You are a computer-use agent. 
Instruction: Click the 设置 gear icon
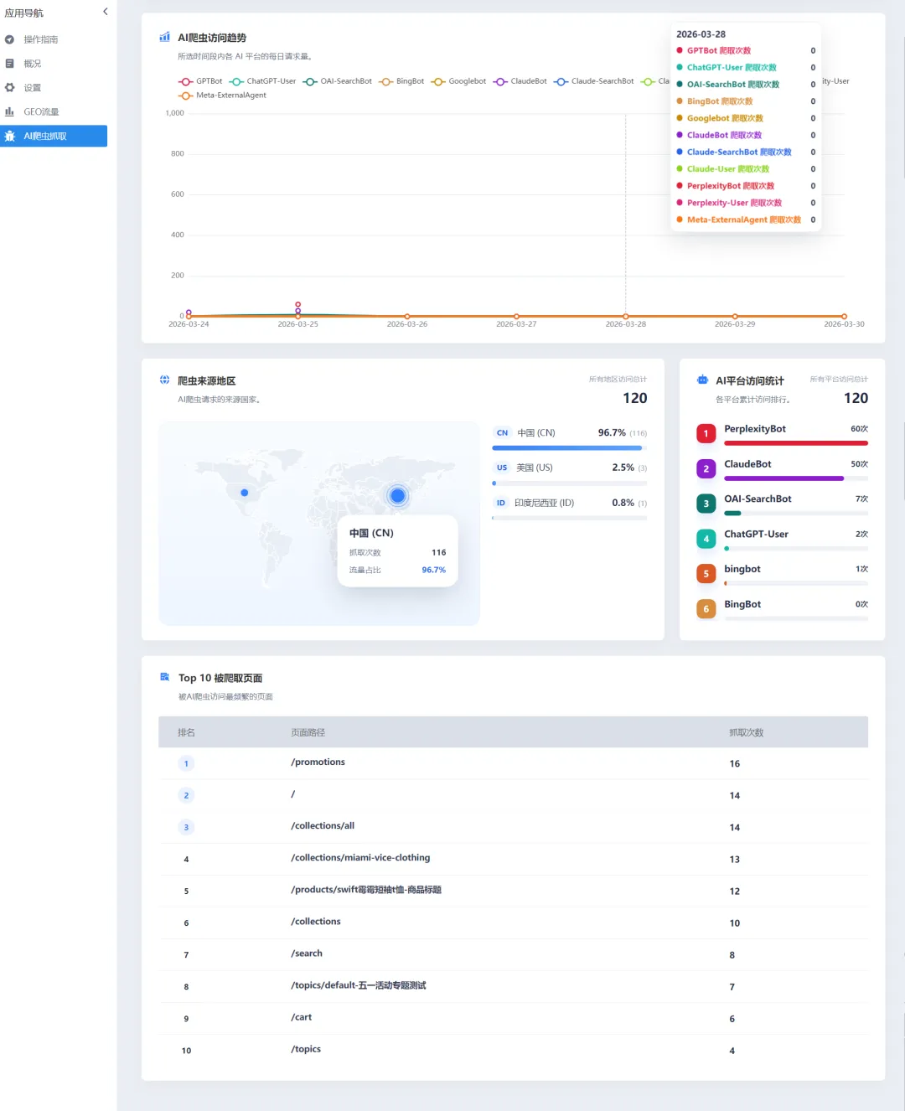(x=9, y=87)
